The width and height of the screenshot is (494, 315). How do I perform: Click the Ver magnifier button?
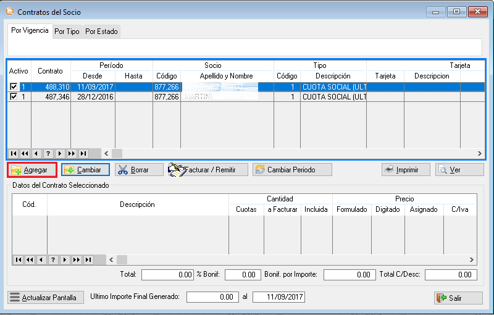tap(459, 170)
